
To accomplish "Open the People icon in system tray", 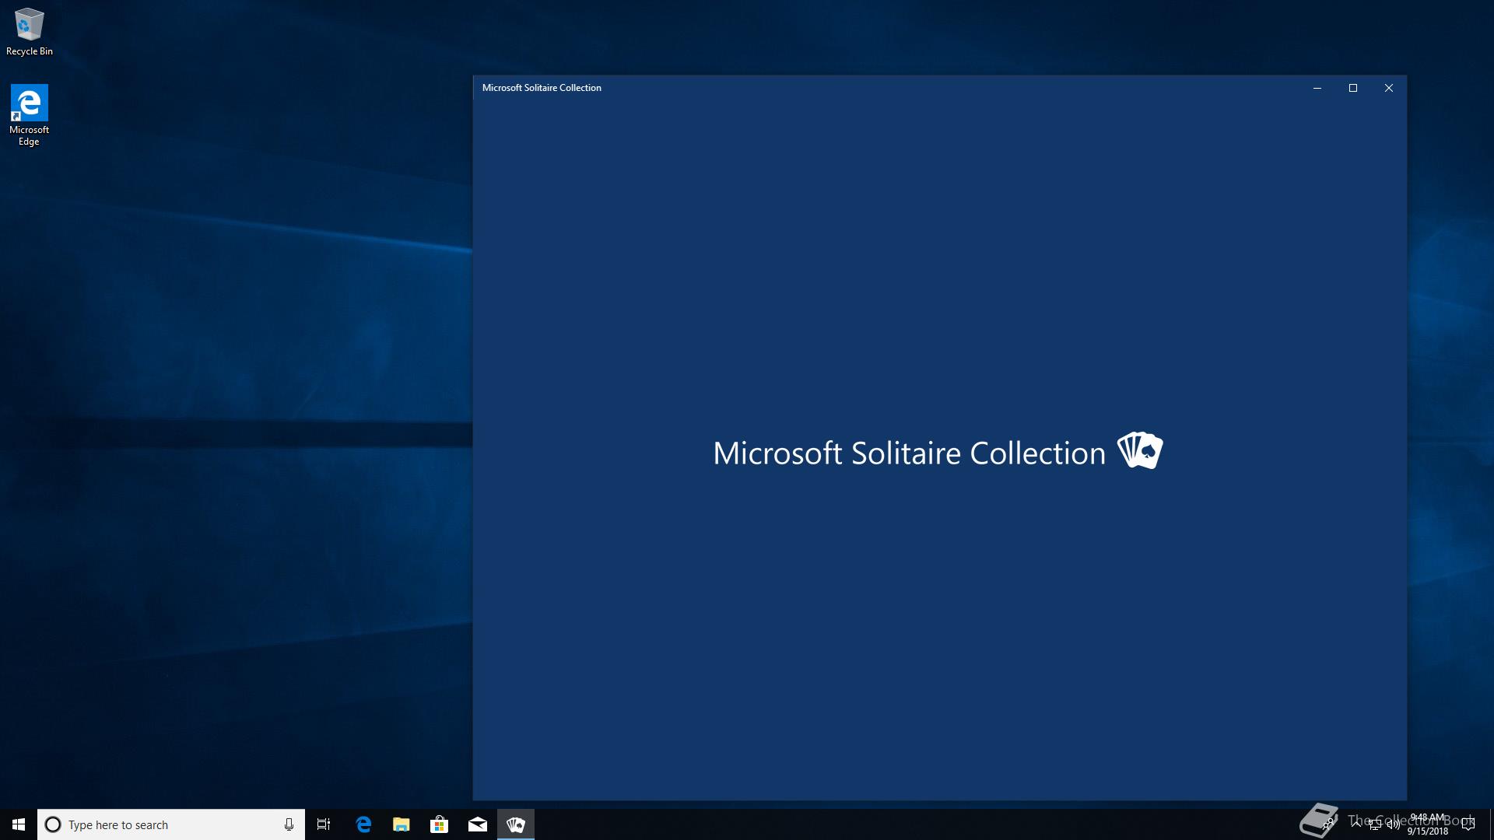I will pyautogui.click(x=1328, y=824).
